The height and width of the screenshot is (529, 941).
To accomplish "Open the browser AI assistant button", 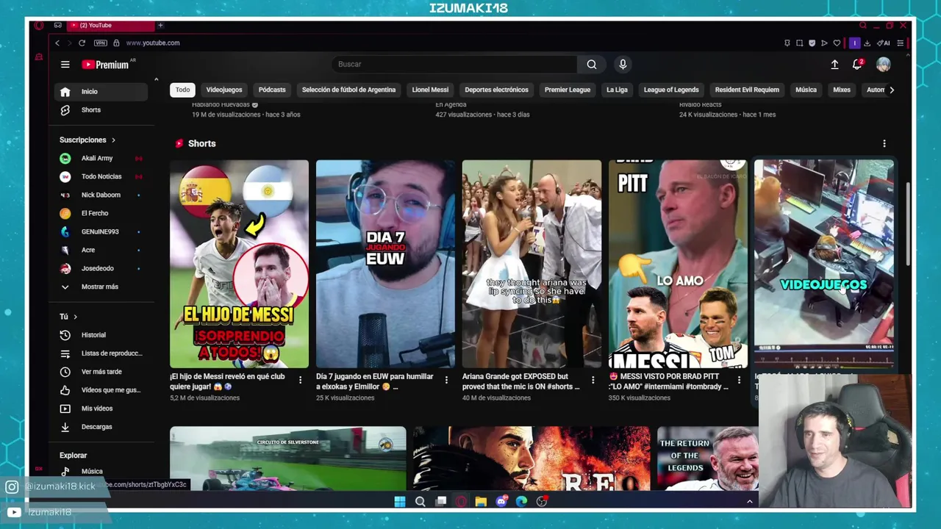I will [883, 43].
